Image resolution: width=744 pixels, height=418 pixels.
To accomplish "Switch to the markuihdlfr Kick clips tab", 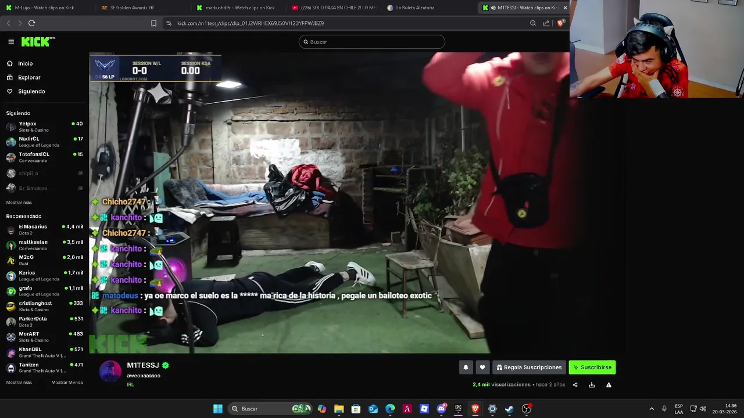I will [x=235, y=8].
